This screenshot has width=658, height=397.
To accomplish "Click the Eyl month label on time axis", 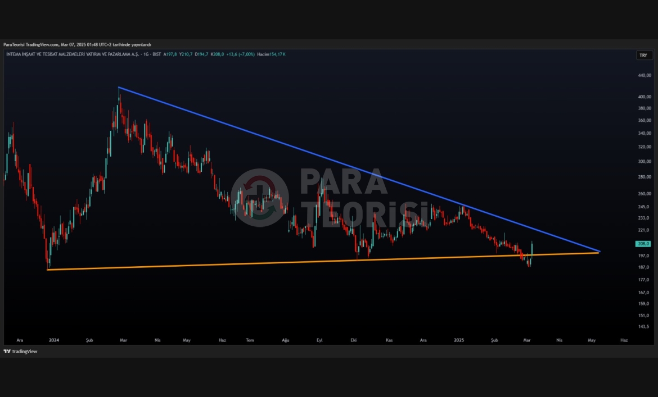I will click(319, 340).
